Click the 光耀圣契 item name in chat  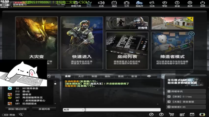point(71,86)
